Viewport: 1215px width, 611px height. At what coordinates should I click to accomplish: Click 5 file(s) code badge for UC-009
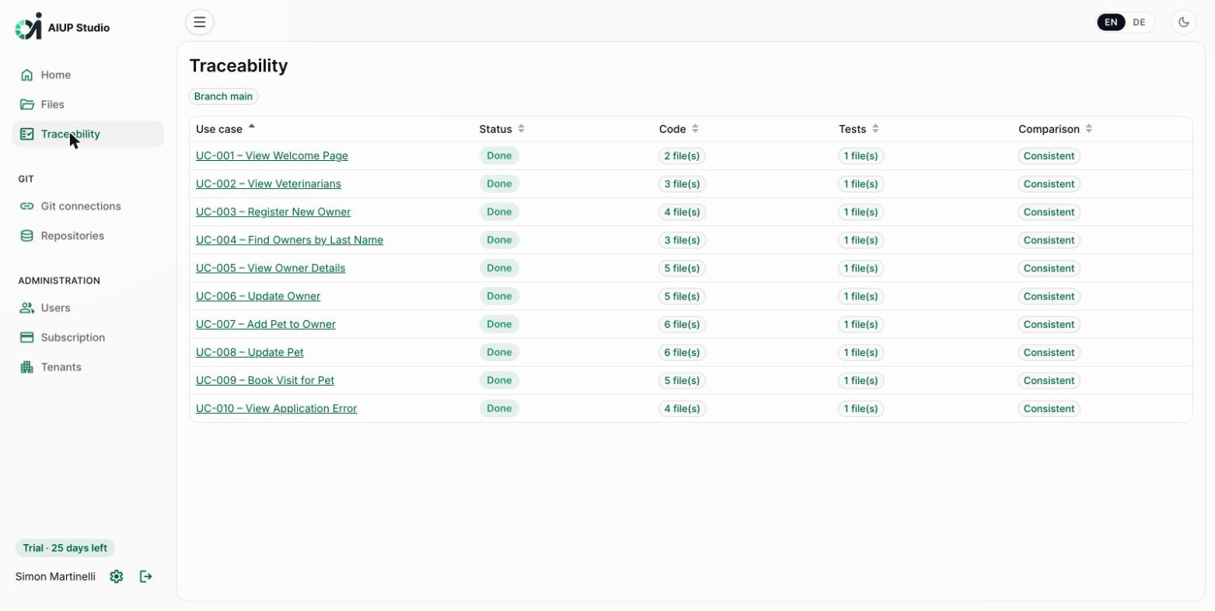(682, 380)
